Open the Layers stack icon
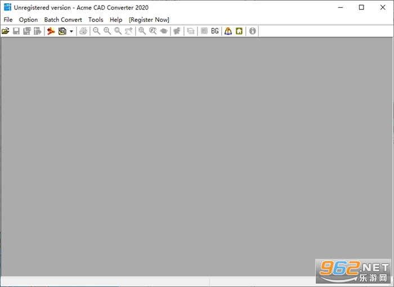Screen dimensions: 394x287 point(191,31)
